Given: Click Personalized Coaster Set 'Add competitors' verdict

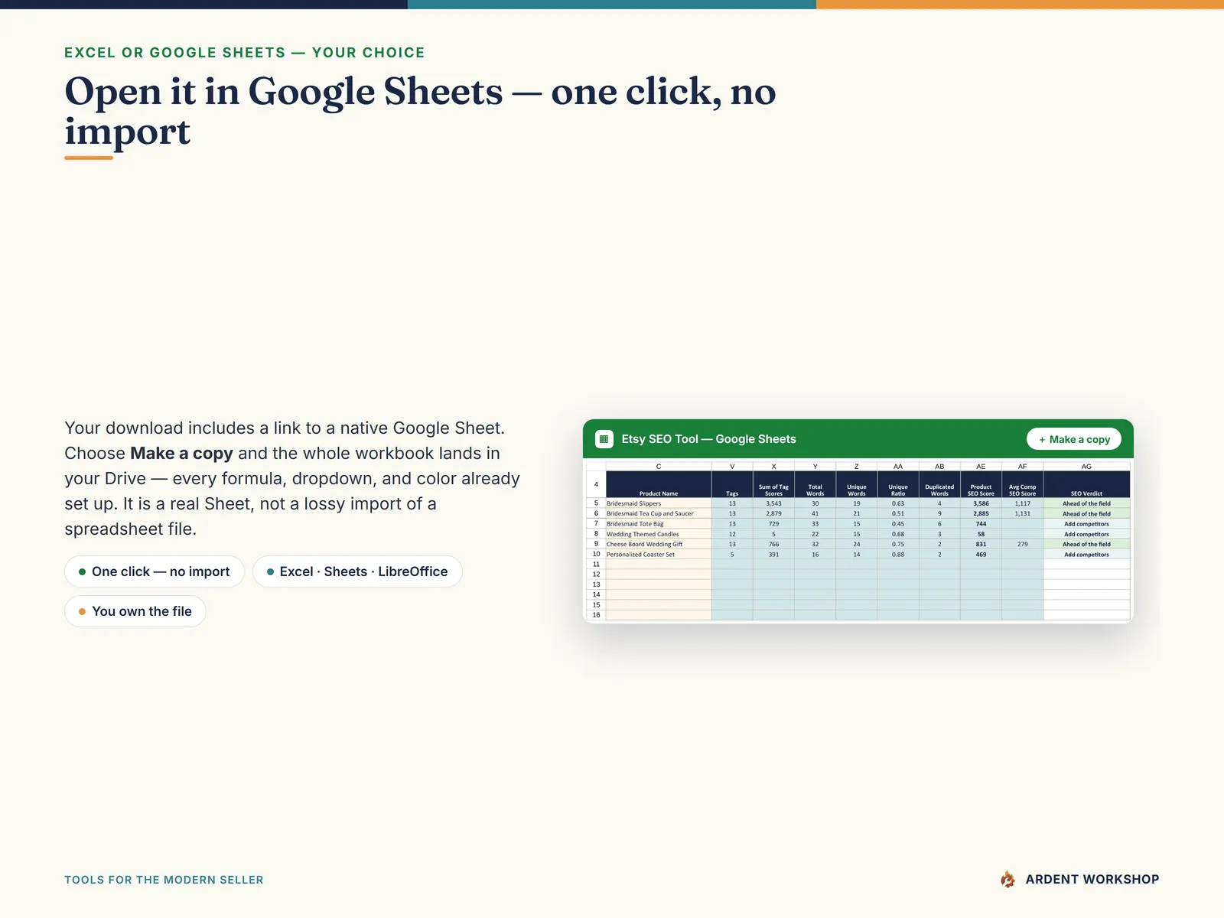Looking at the screenshot, I should pyautogui.click(x=1086, y=554).
